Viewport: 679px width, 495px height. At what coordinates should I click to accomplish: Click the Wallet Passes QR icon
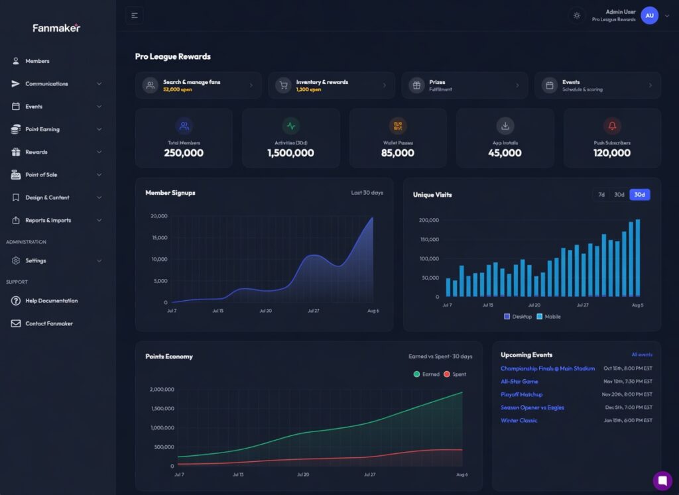coord(398,126)
